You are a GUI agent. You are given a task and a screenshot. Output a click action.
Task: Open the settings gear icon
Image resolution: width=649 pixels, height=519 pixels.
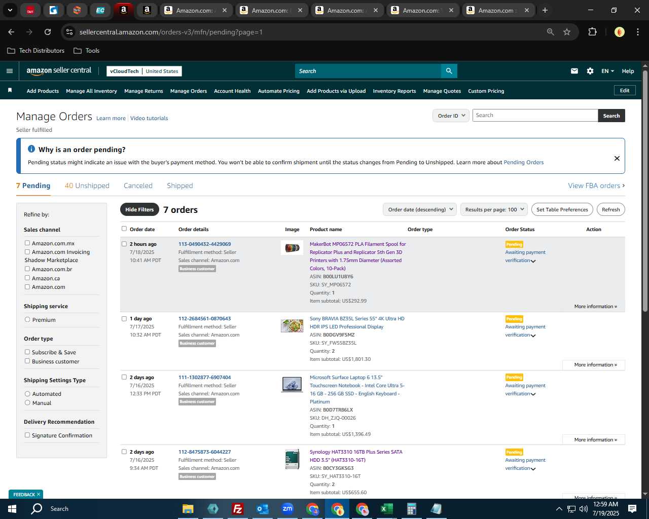590,71
